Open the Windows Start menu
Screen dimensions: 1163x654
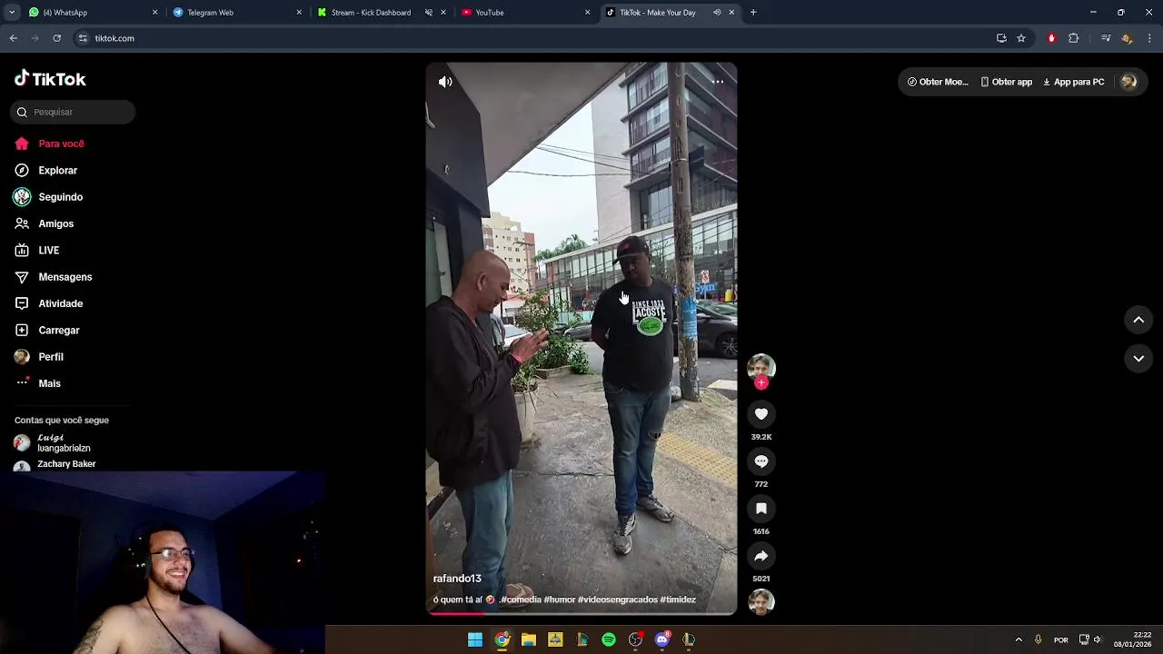[475, 639]
